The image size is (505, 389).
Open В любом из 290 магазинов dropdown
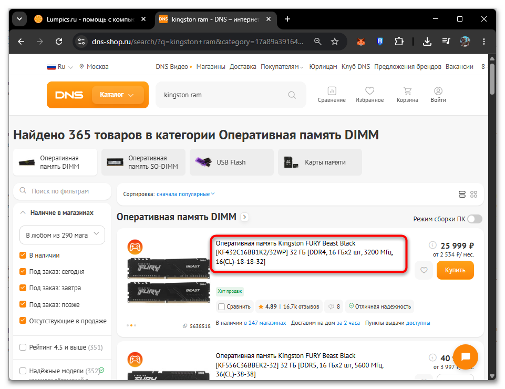coord(62,235)
